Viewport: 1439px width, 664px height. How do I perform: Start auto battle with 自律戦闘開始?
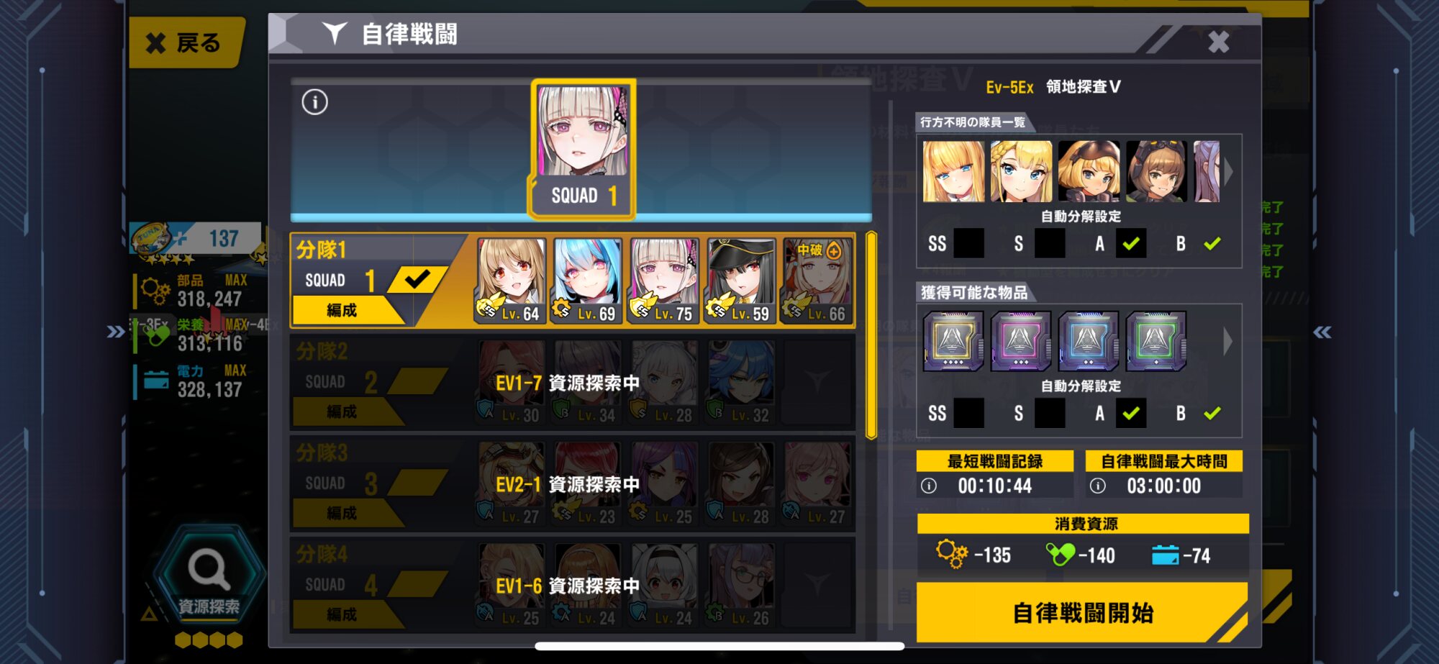pos(1082,613)
